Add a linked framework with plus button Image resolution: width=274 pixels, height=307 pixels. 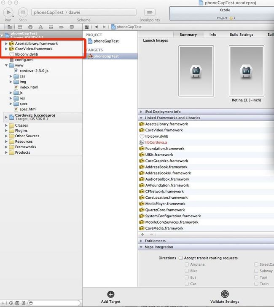(x=142, y=235)
